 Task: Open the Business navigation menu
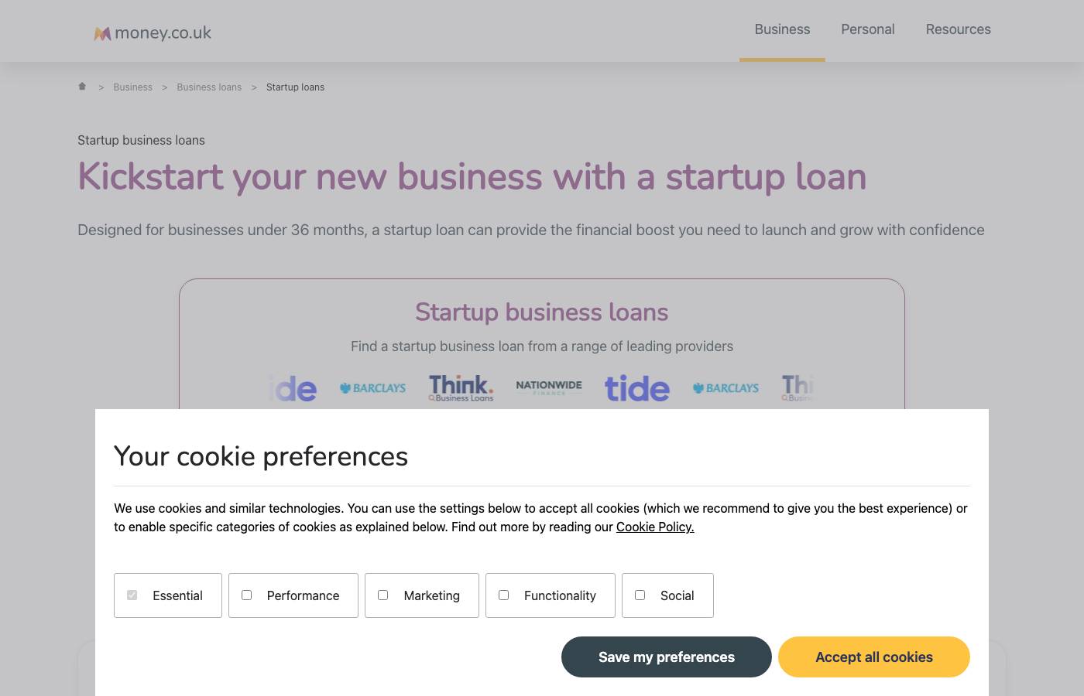click(x=782, y=29)
